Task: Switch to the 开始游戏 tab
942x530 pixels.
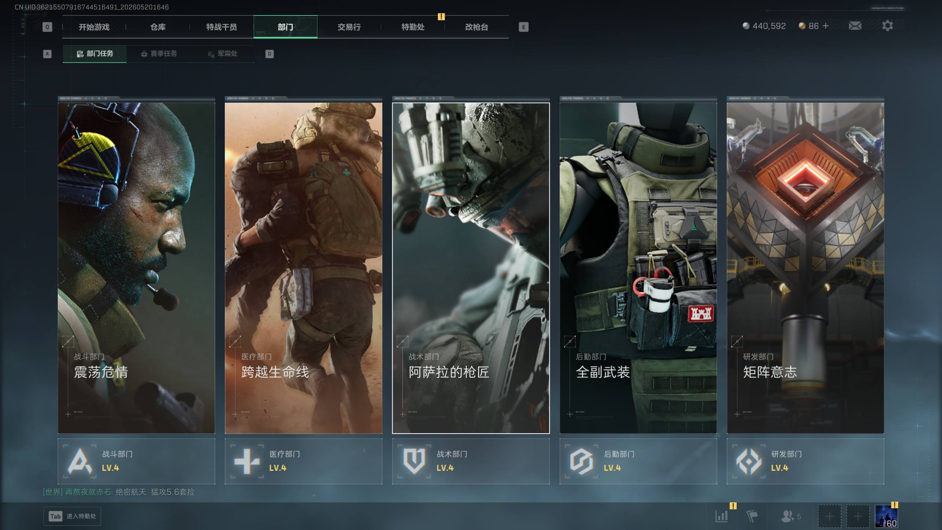Action: (x=94, y=27)
